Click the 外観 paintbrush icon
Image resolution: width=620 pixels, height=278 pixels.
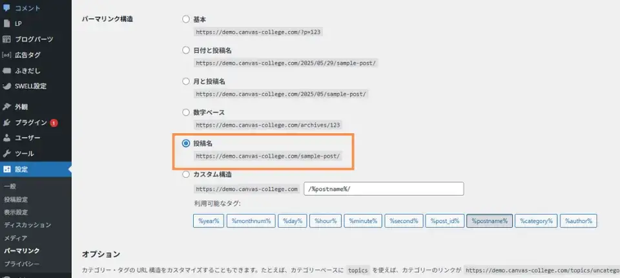(x=6, y=107)
